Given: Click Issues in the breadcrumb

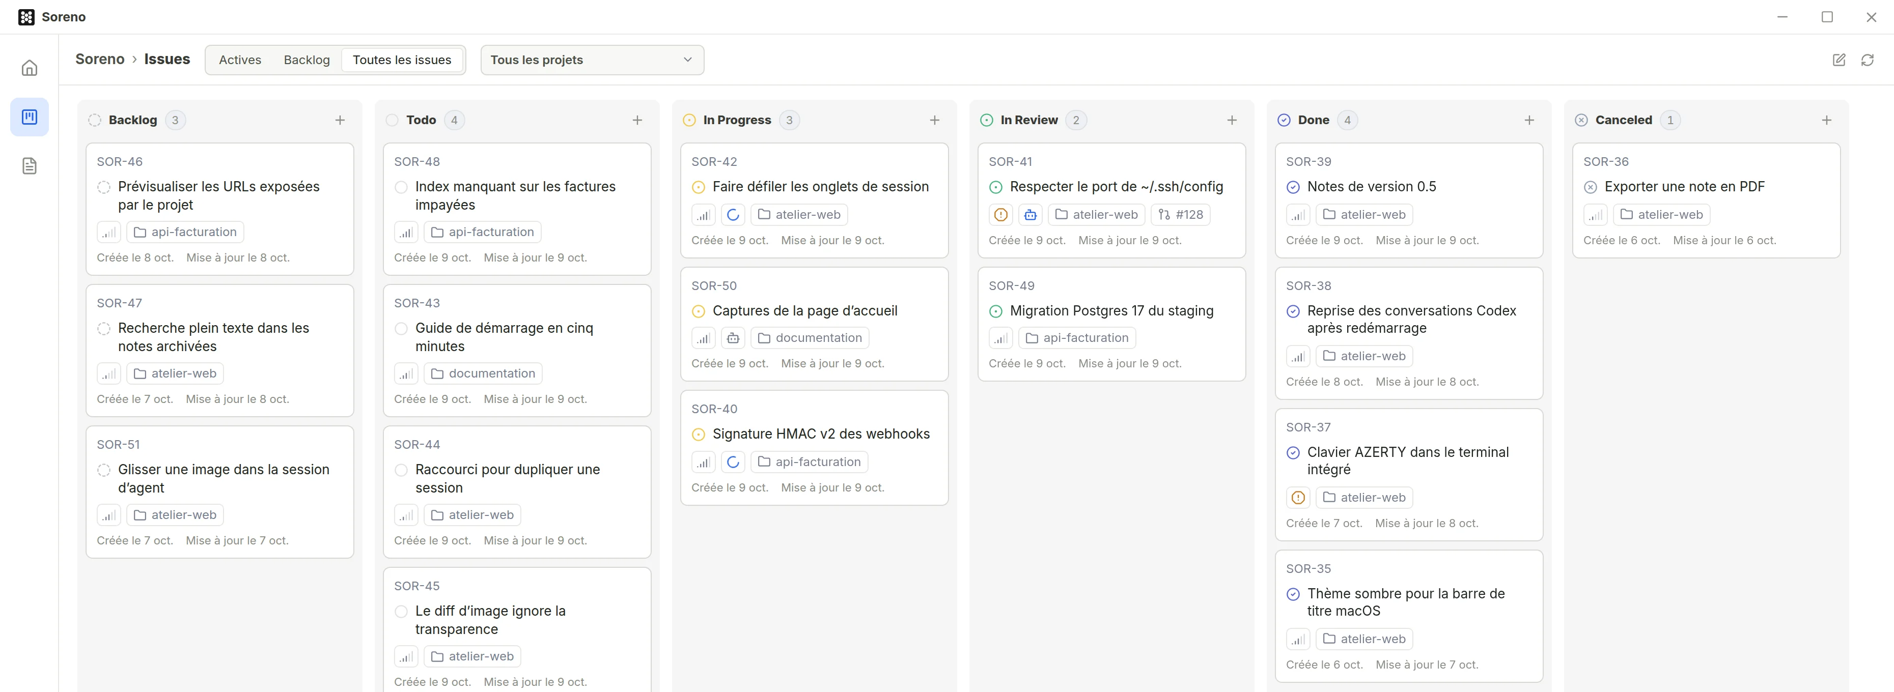Looking at the screenshot, I should [167, 59].
